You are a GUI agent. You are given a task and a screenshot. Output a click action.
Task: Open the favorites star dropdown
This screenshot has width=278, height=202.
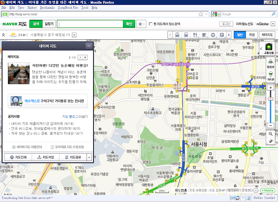pos(141,24)
